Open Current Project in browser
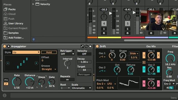Viewport: 178px width, 100px height. (x=16, y=28)
